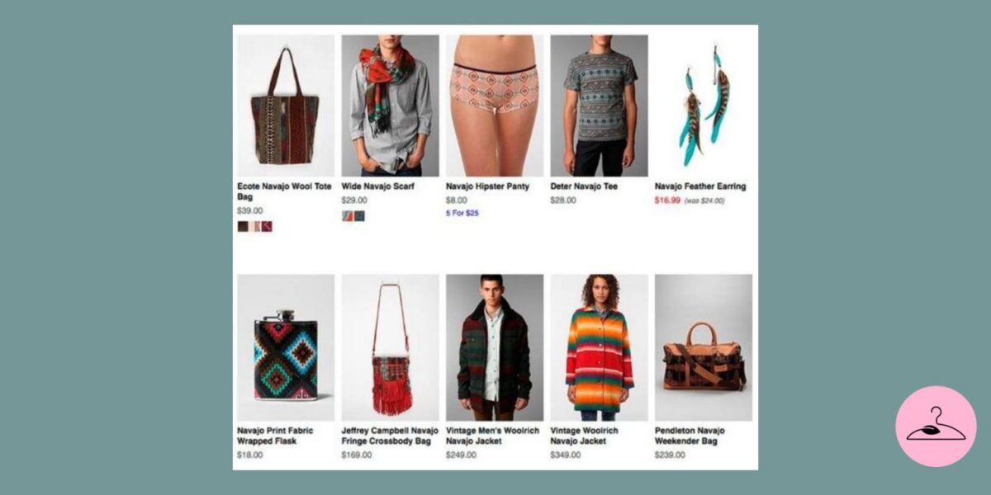Screen dimensions: 991x495
Task: Open the Ecote Navajo Wool Tote Bag image
Action: 286,105
